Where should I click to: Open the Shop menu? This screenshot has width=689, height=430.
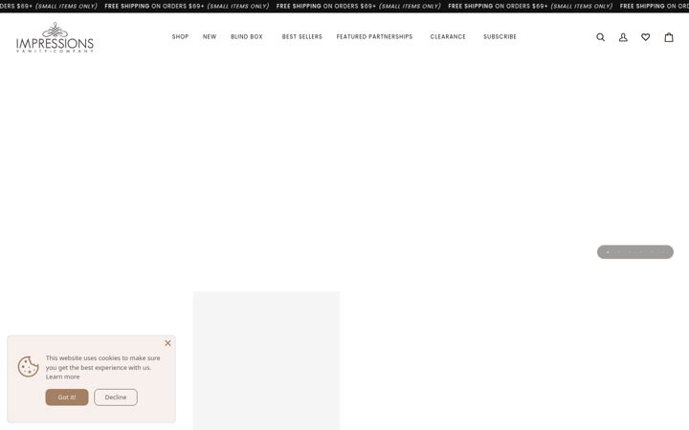tap(180, 37)
